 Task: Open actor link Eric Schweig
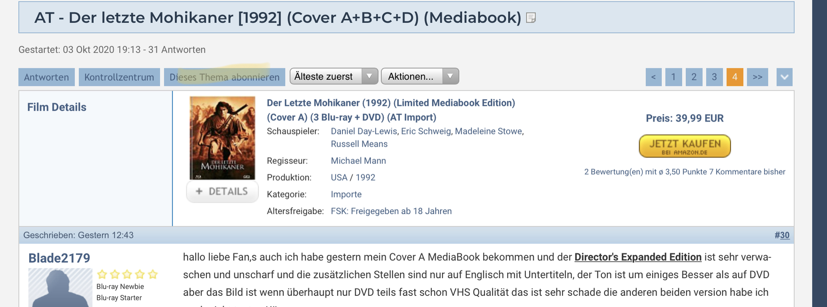tap(426, 131)
